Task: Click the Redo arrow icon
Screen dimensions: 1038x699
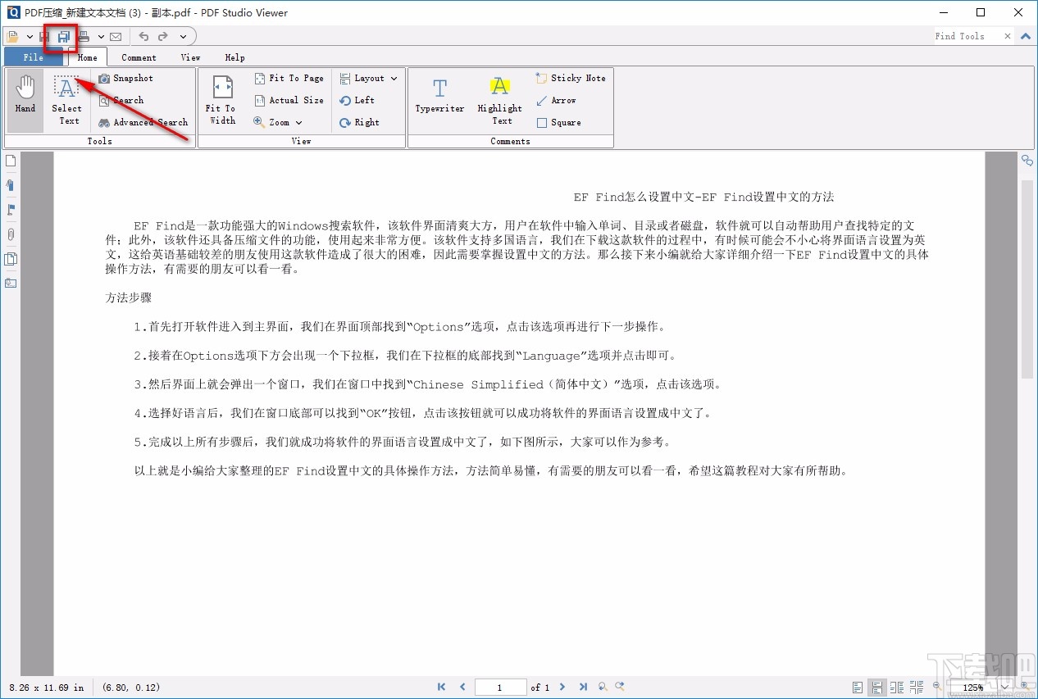Action: (163, 36)
